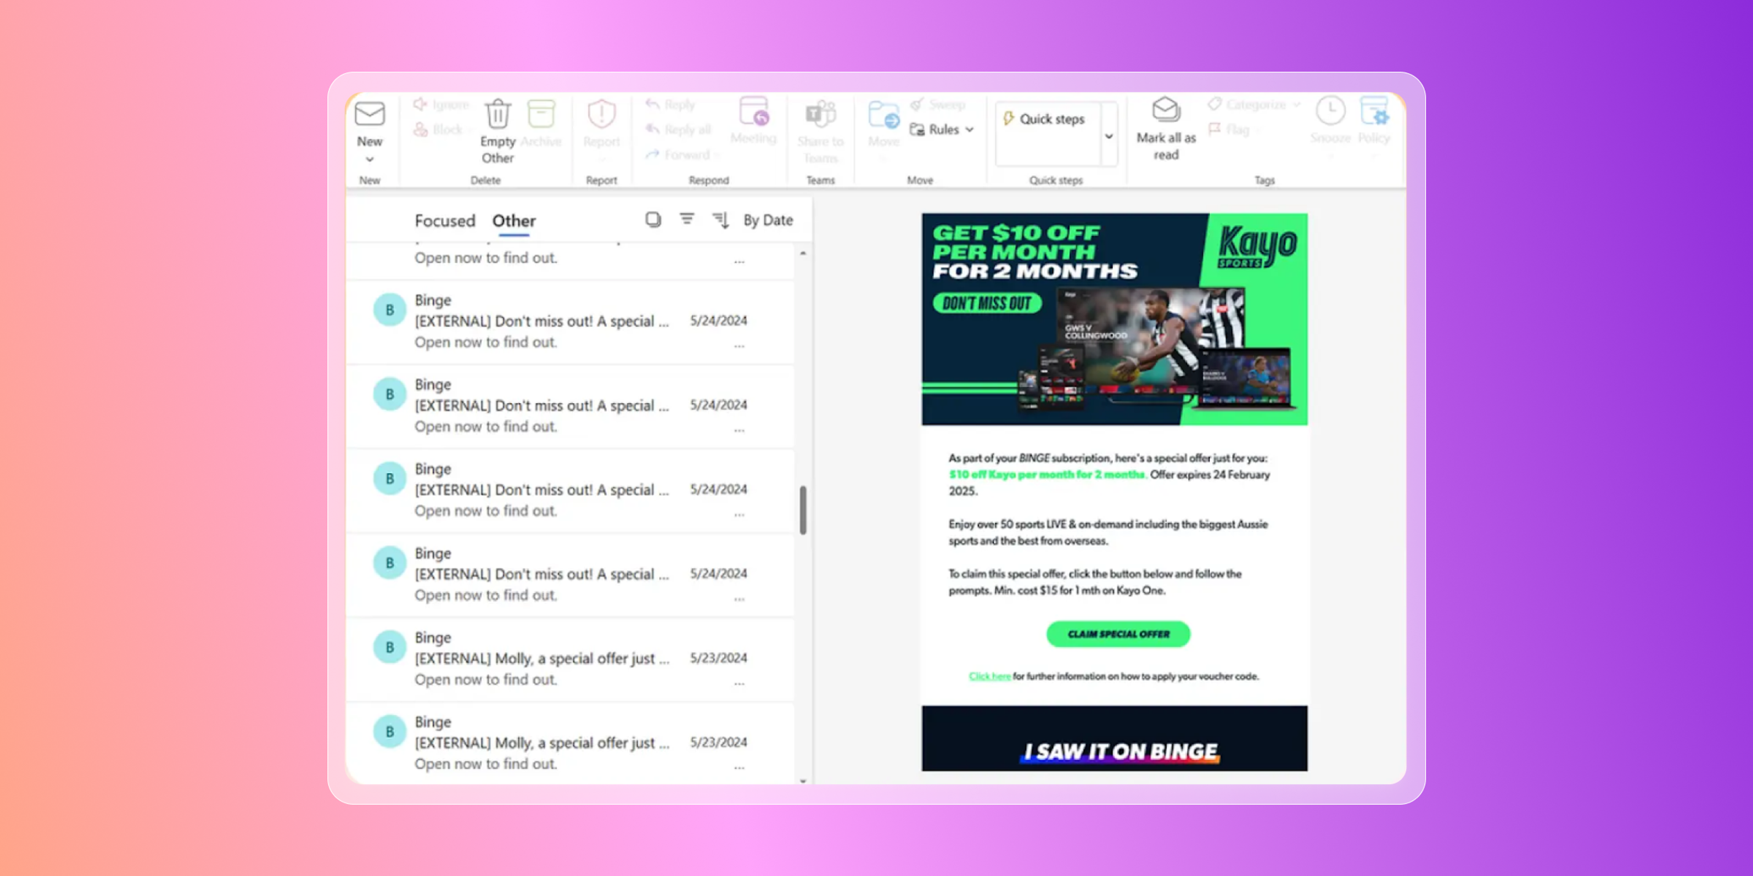Screen dimensions: 1753x876
Task: Click the Report shield icon
Action: tap(602, 114)
